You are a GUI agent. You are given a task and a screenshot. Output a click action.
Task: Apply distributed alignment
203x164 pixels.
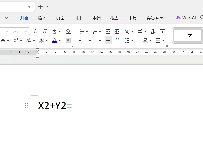coord(117,40)
